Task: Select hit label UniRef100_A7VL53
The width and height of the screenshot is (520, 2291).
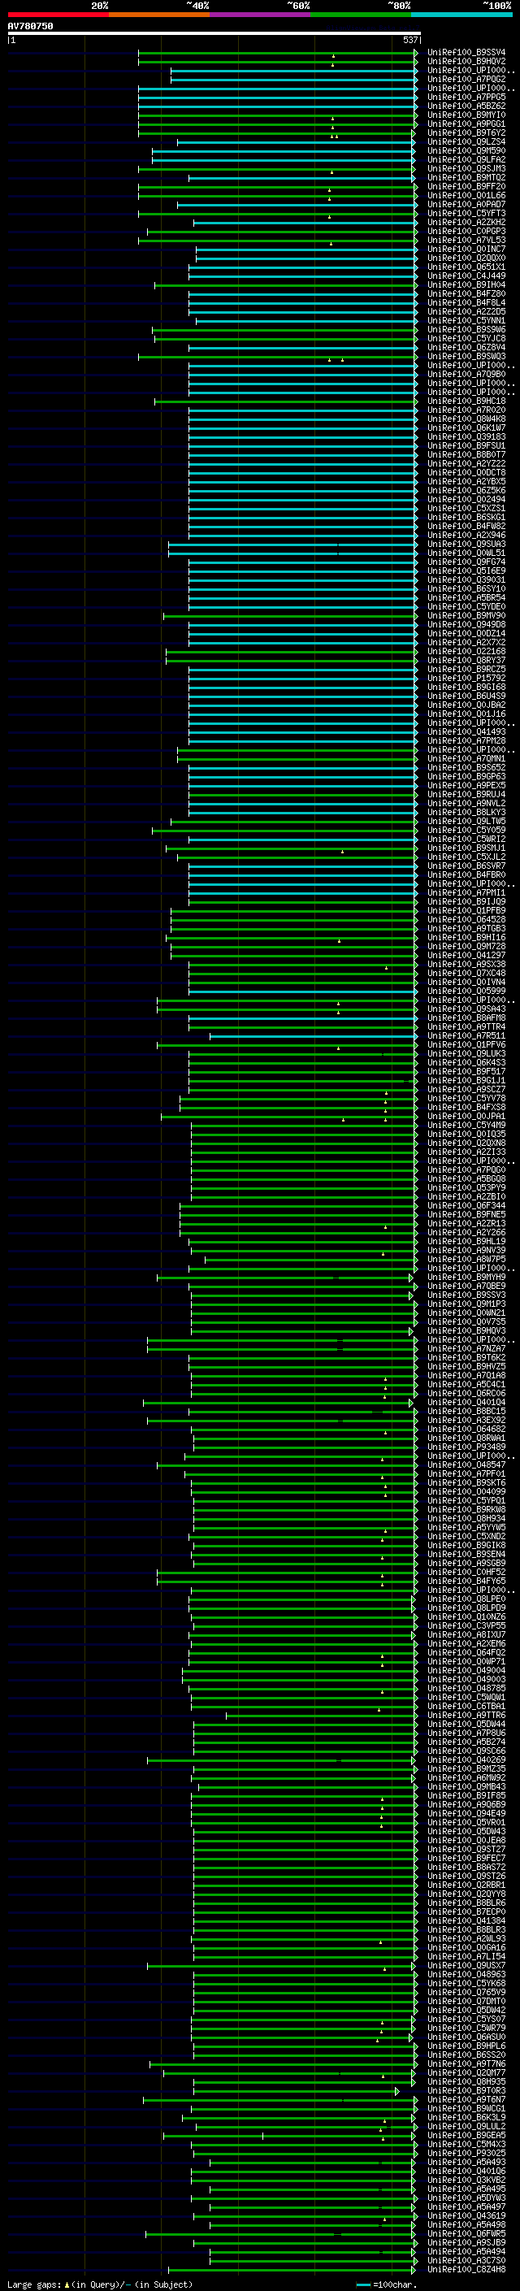Action: [466, 240]
